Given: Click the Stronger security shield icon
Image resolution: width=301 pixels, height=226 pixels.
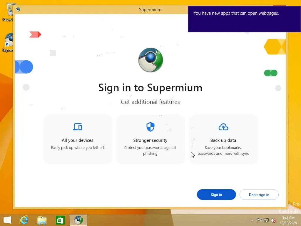Looking at the screenshot, I should [150, 127].
